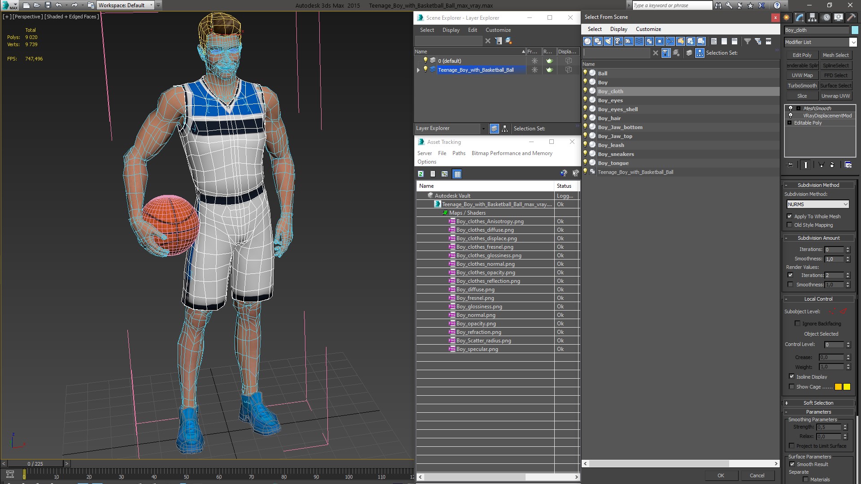
Task: Click Cancel in Select From Scene
Action: pyautogui.click(x=757, y=475)
